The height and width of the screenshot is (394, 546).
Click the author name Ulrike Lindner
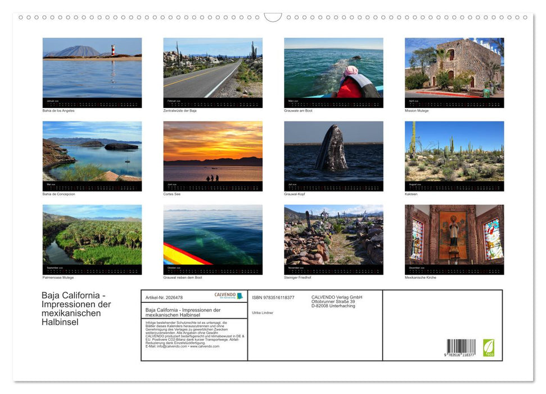[263, 312]
